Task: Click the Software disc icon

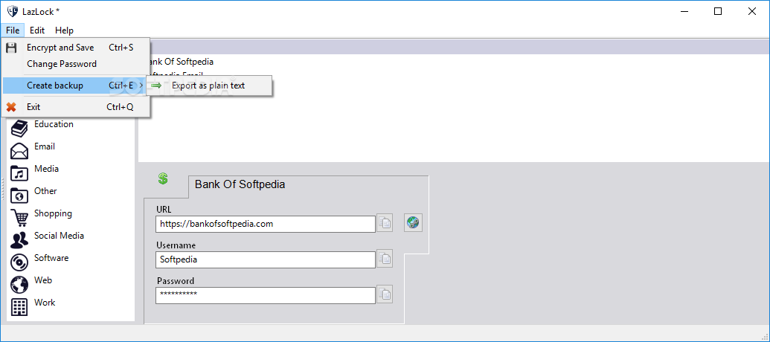Action: [x=19, y=262]
